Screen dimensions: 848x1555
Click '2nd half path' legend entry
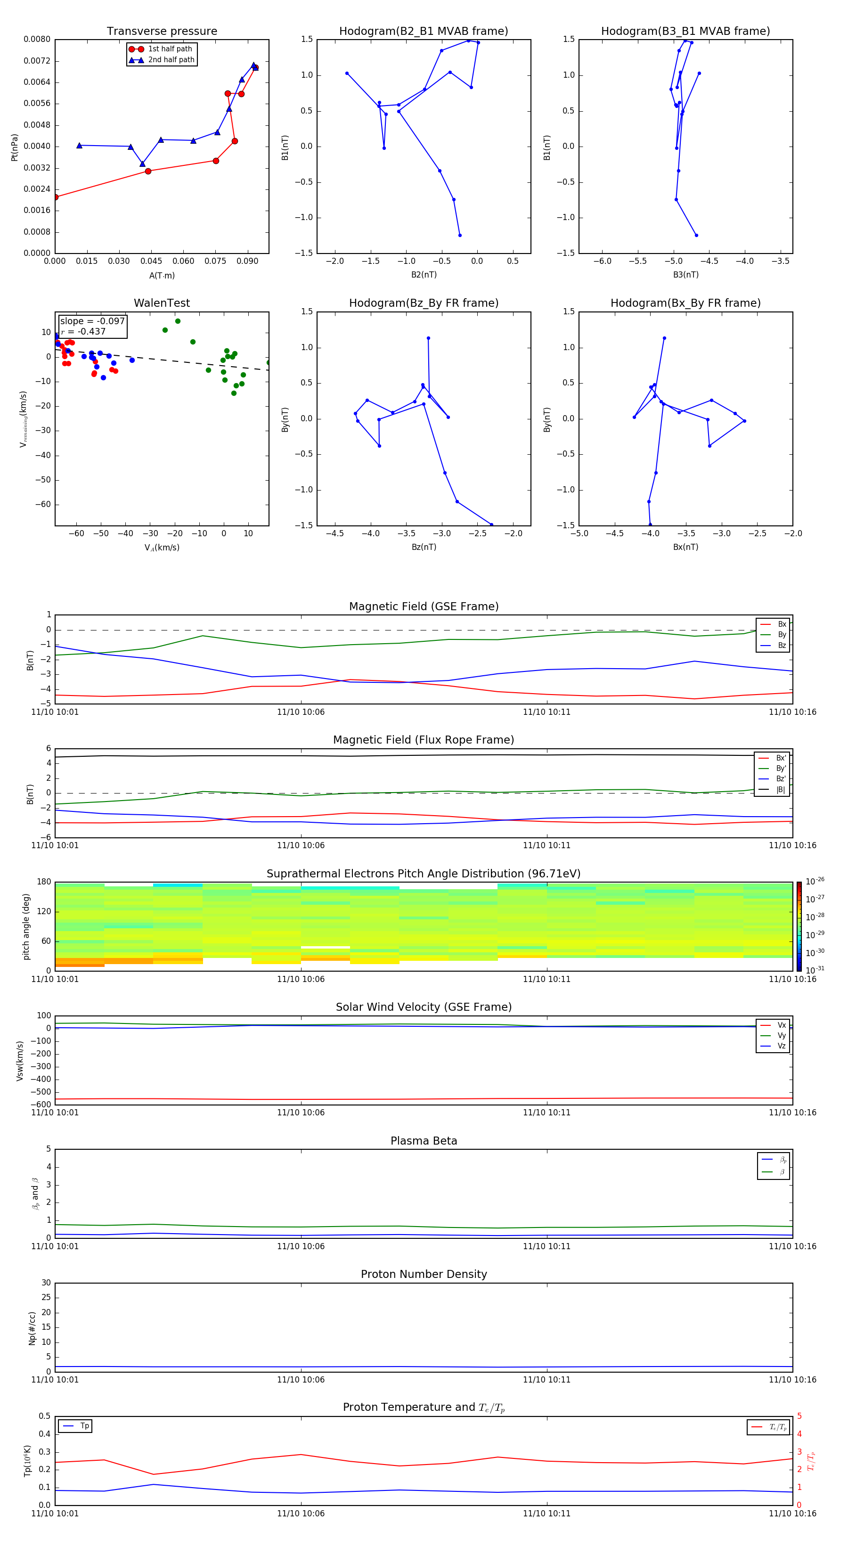pos(162,60)
